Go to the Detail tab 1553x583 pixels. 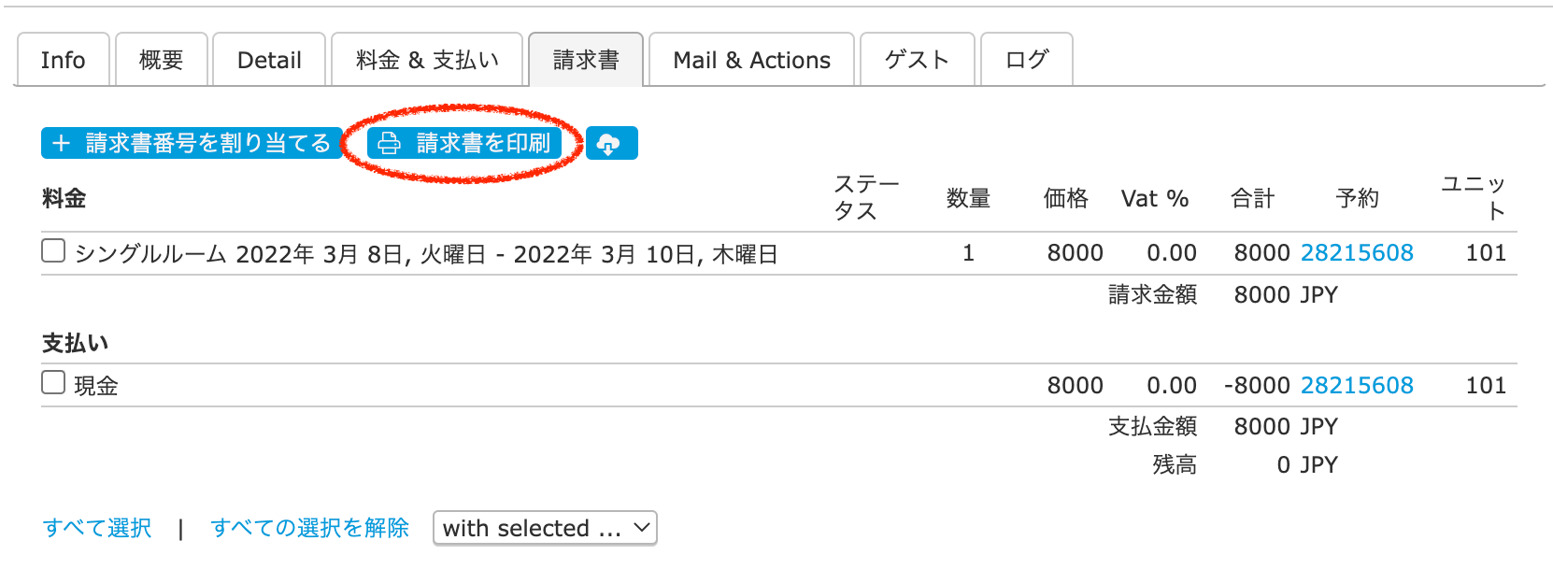[269, 60]
